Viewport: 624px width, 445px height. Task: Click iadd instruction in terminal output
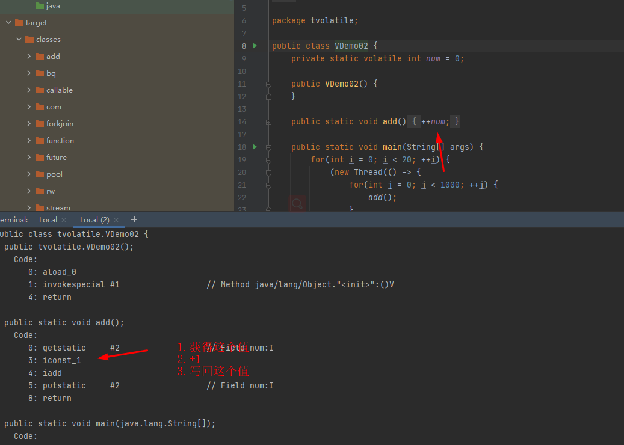(x=52, y=373)
